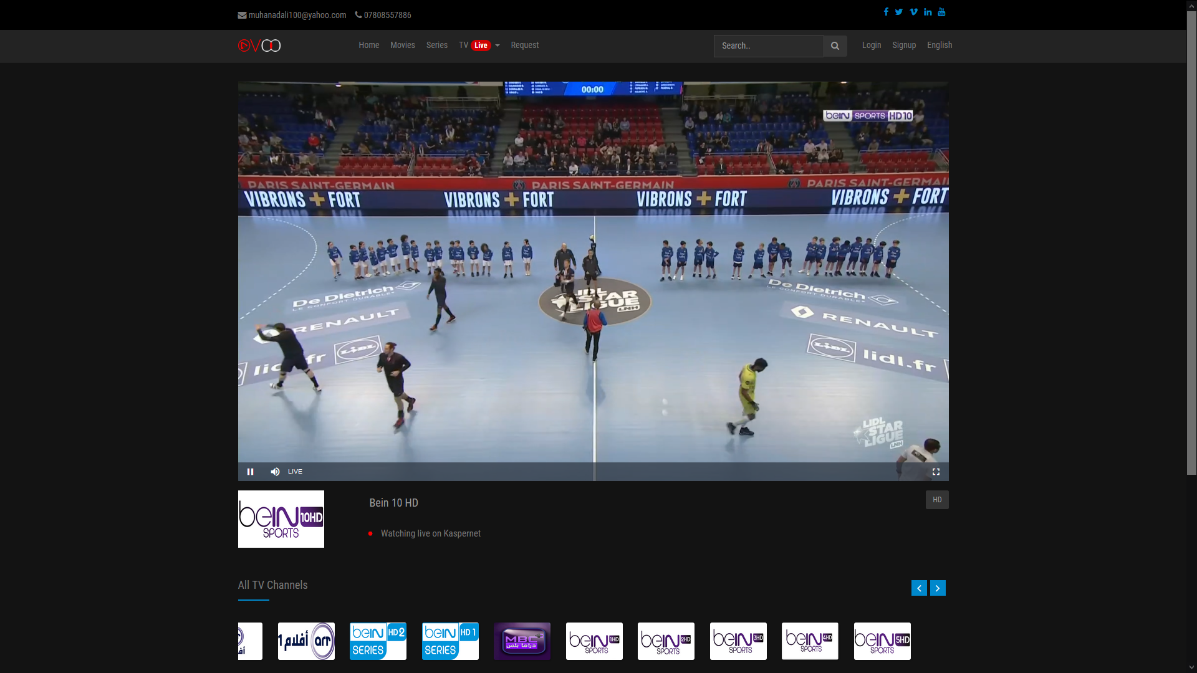The image size is (1197, 673).
Task: Toggle the HD quality button
Action: pyautogui.click(x=936, y=500)
